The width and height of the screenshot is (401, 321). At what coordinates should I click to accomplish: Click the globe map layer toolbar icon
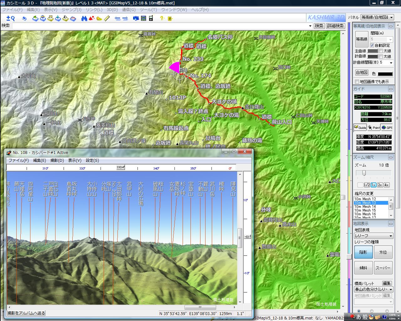(43, 18)
